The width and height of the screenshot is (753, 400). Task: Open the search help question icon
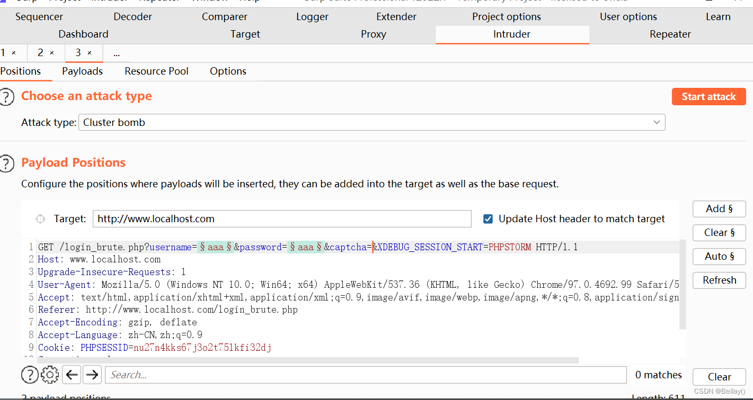click(30, 375)
